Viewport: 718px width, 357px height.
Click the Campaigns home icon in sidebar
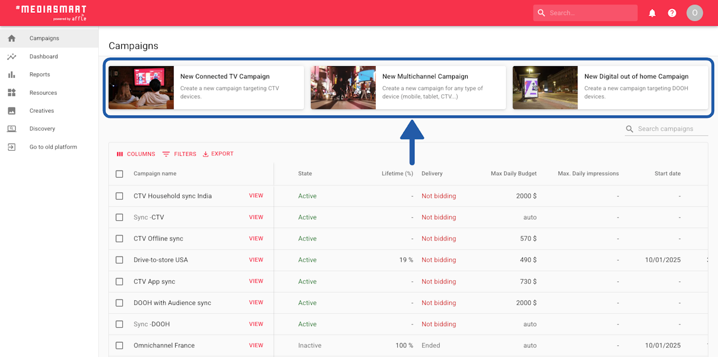[x=12, y=38]
